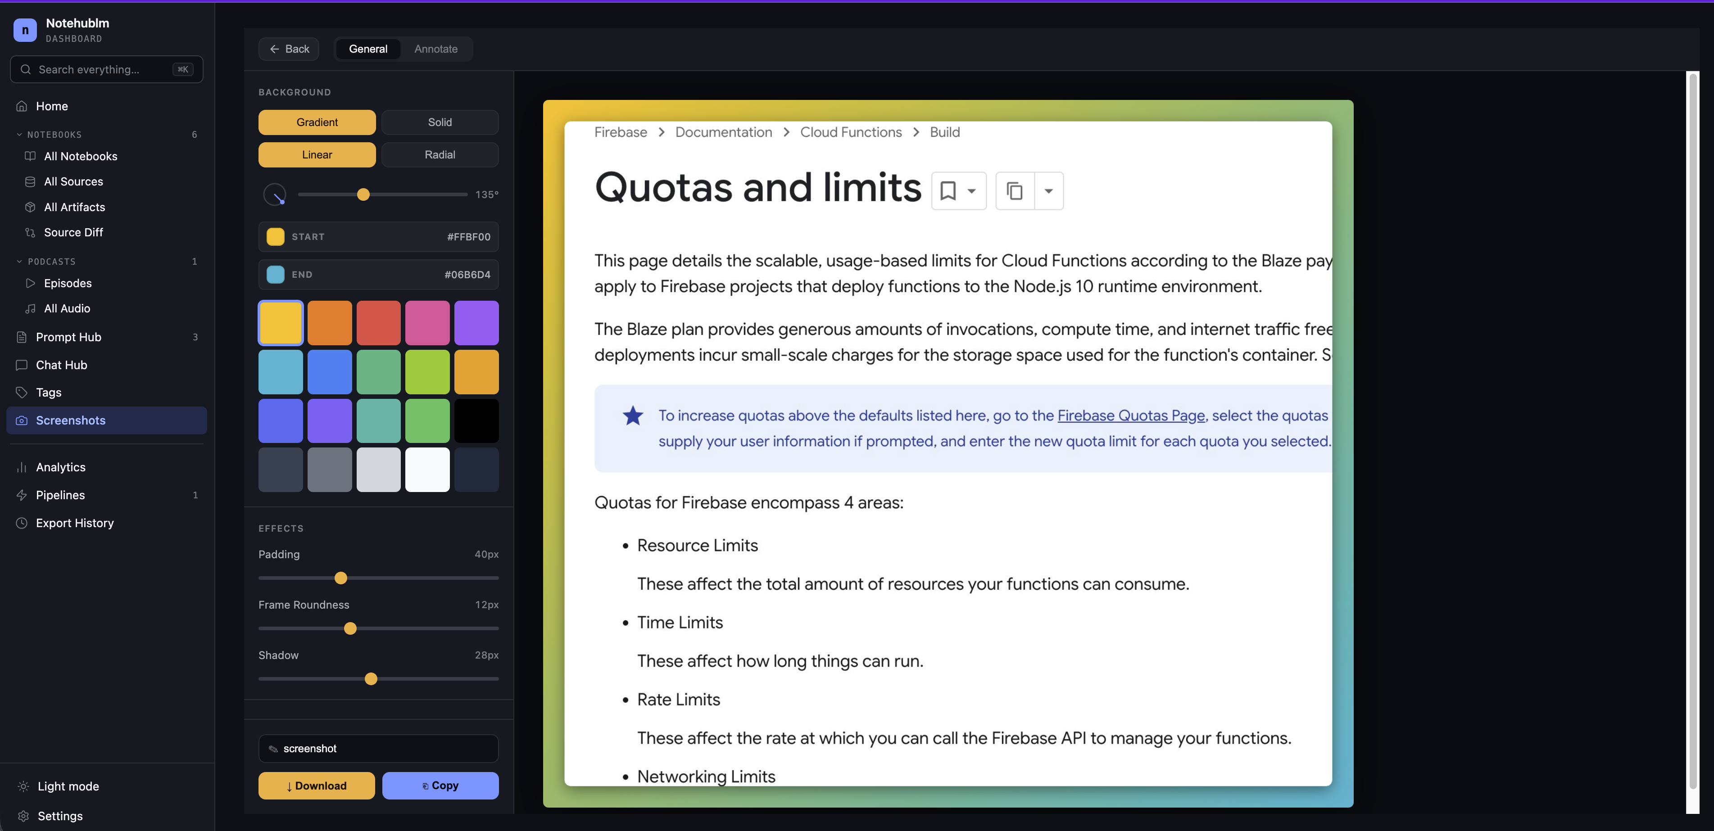Open bookmark dropdown arrow in preview
Image resolution: width=1714 pixels, height=831 pixels.
coord(971,191)
